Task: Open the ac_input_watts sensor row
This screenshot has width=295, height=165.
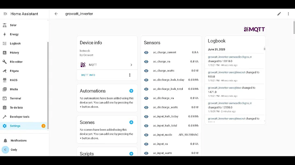Action: coord(171,153)
